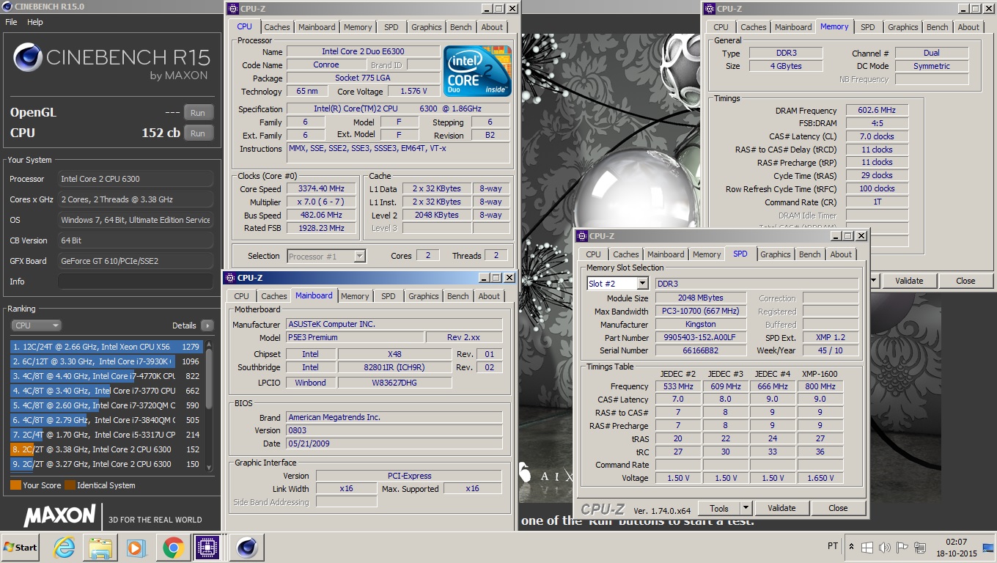This screenshot has width=997, height=563.
Task: Click the BIOS date 05/21/2009 field
Action: (x=394, y=444)
